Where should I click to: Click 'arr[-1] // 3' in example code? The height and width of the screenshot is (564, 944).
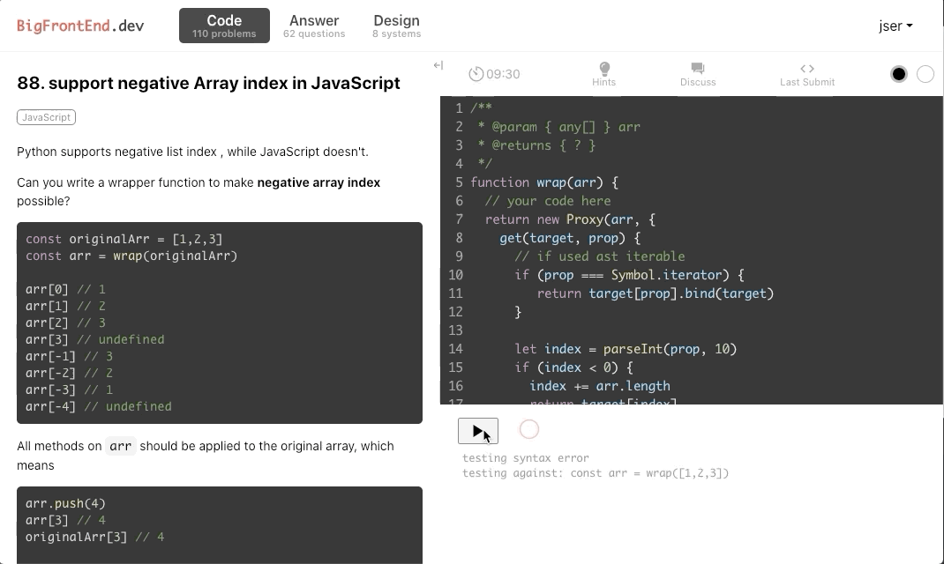pyautogui.click(x=69, y=356)
